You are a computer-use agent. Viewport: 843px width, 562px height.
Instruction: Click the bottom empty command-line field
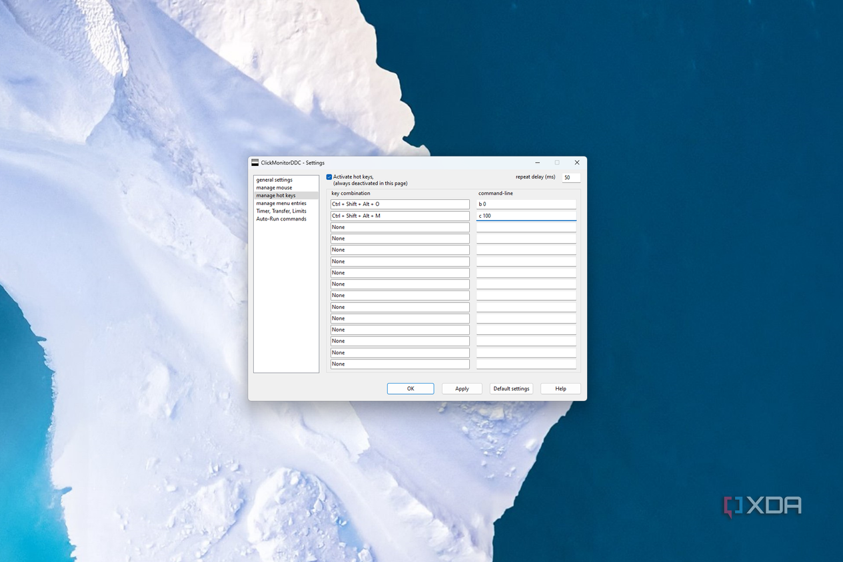point(526,364)
